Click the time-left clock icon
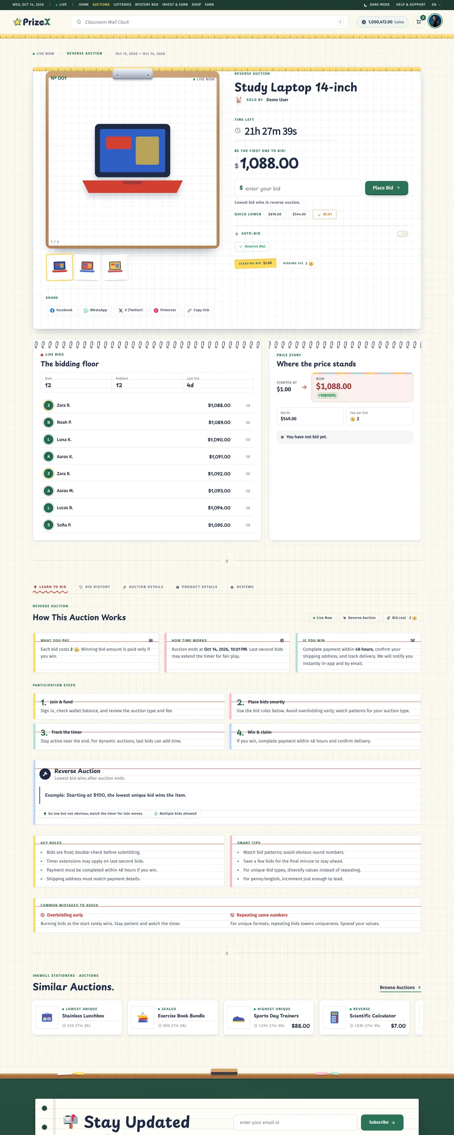454x1135 pixels. click(x=238, y=131)
